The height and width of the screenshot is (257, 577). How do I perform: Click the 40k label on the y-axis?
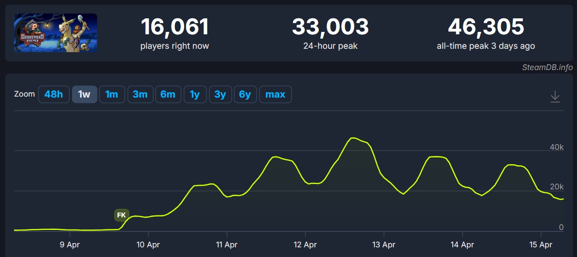click(x=556, y=147)
